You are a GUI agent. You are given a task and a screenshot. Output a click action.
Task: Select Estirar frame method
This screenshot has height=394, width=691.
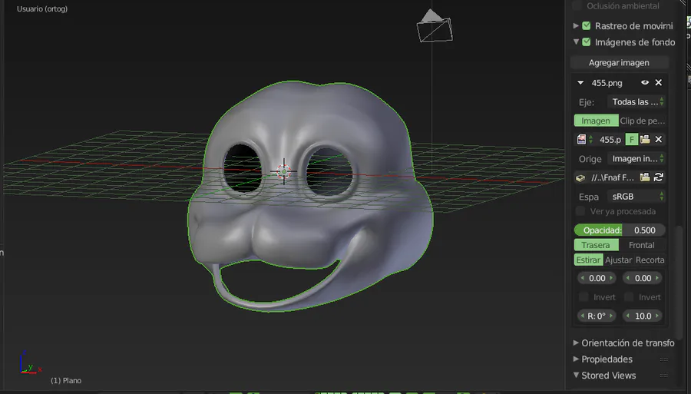[588, 260]
